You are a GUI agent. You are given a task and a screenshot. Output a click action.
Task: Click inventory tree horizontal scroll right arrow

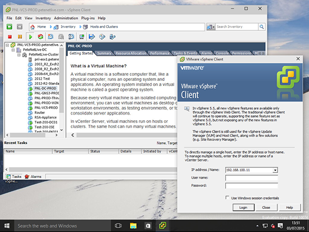click(57, 135)
